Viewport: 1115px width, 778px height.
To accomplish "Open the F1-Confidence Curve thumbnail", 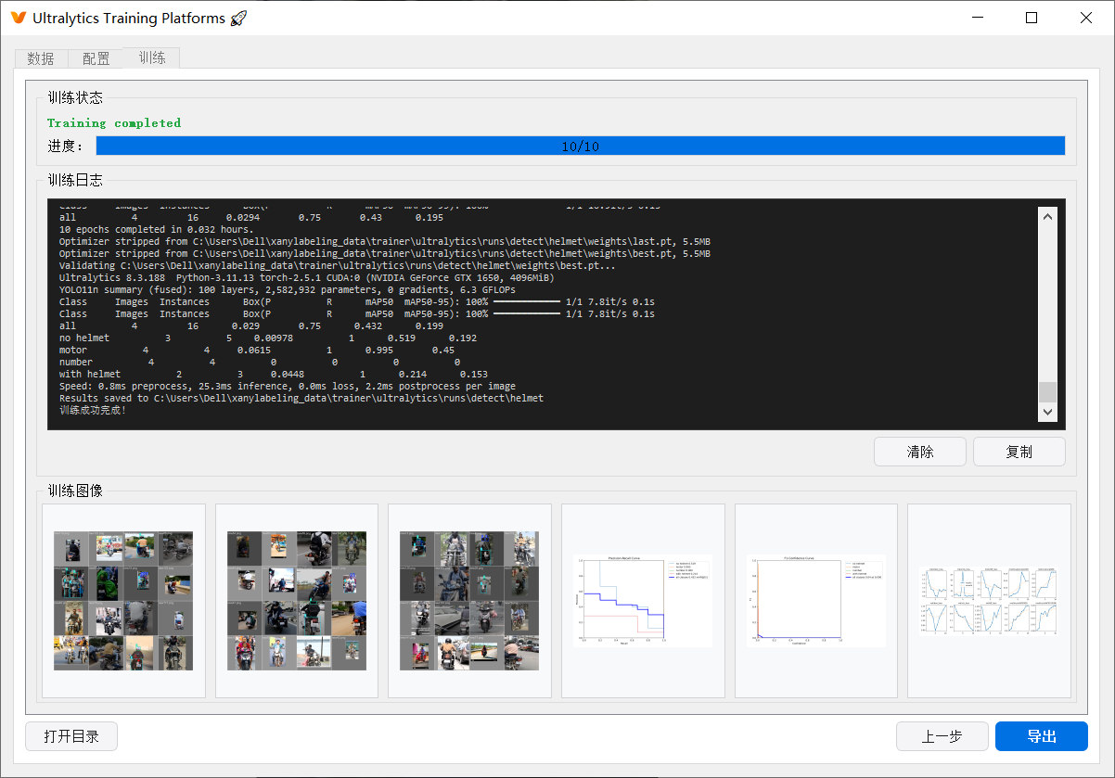I will 816,601.
